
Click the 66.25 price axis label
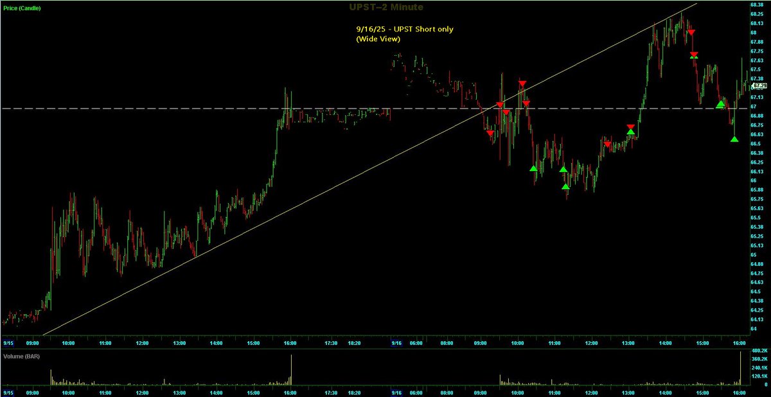click(x=756, y=163)
